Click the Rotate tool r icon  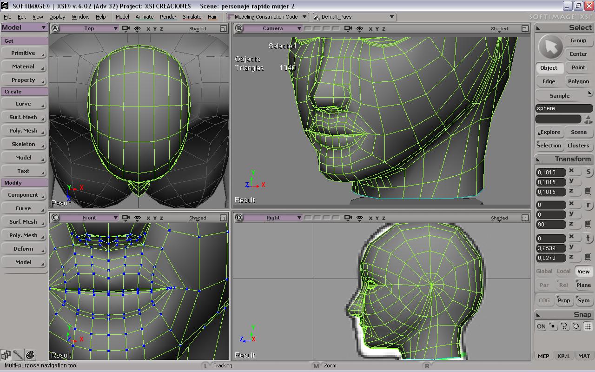coord(588,205)
